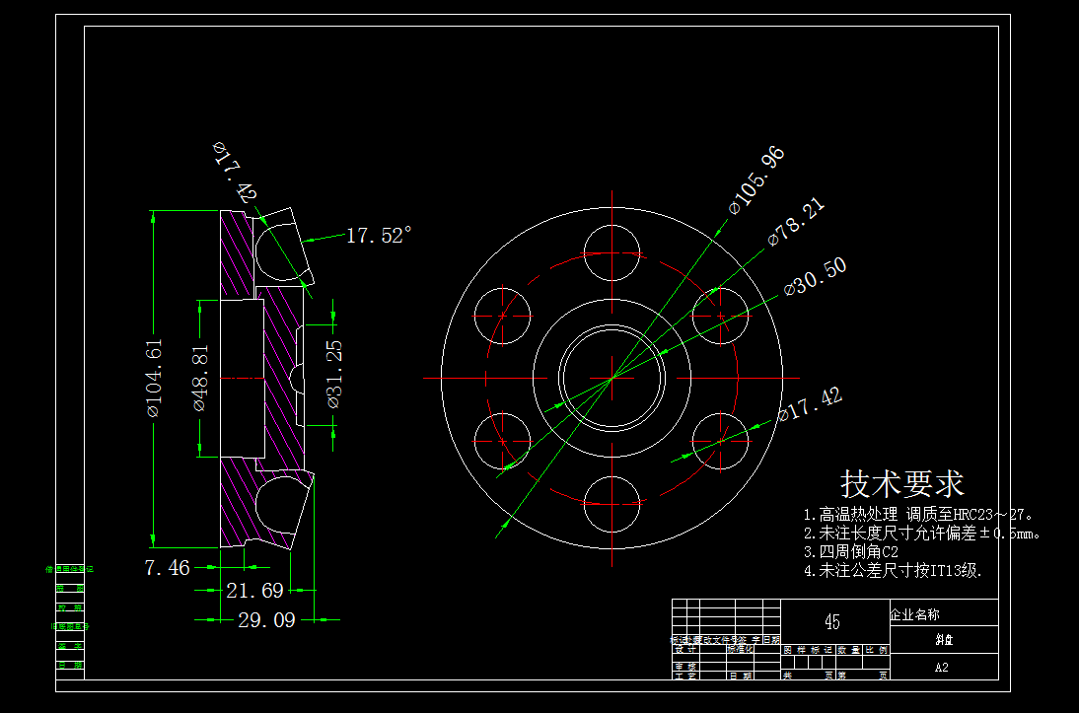1079x713 pixels.
Task: Select the 审核 row label in title block
Action: pyautogui.click(x=685, y=667)
